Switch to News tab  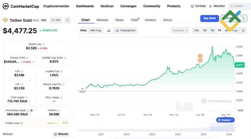119,20
